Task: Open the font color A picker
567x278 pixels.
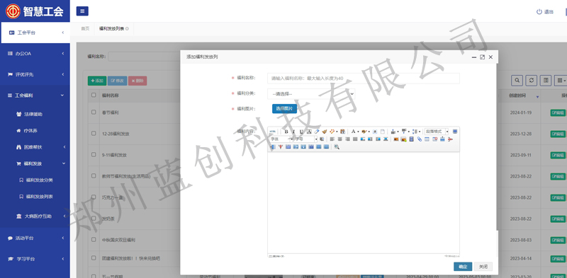Action: (355, 132)
